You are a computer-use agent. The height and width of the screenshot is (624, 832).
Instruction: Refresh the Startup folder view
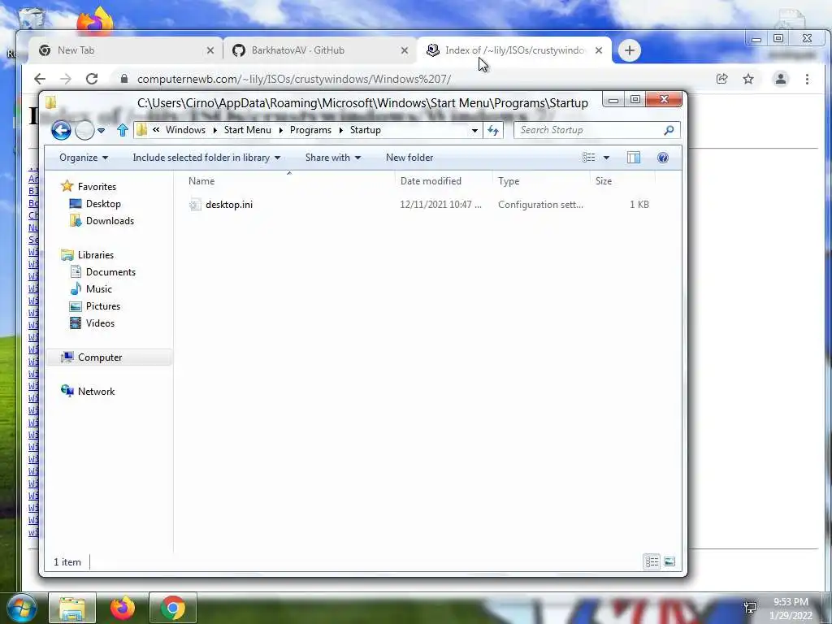(x=493, y=131)
